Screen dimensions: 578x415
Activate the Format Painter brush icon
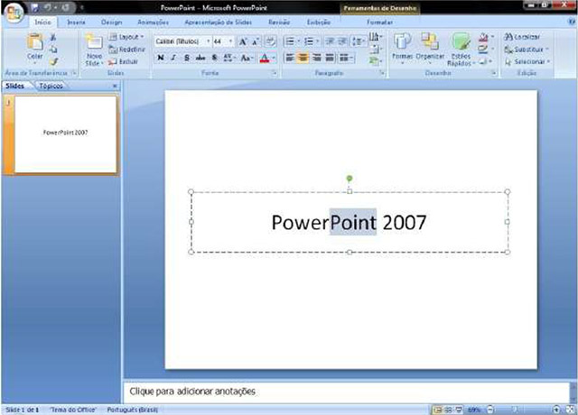pos(53,61)
